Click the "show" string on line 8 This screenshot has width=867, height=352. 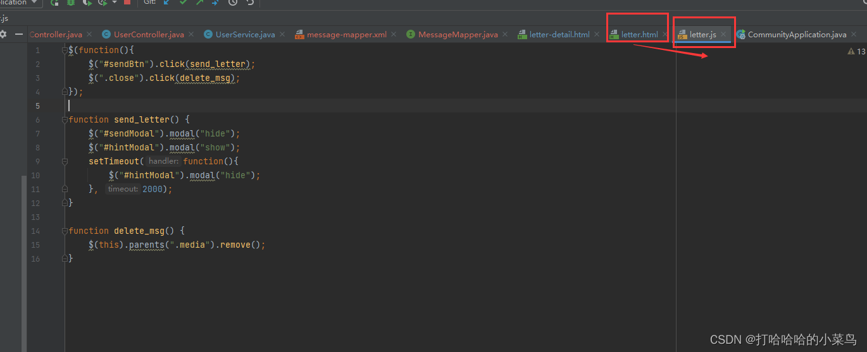(220, 147)
